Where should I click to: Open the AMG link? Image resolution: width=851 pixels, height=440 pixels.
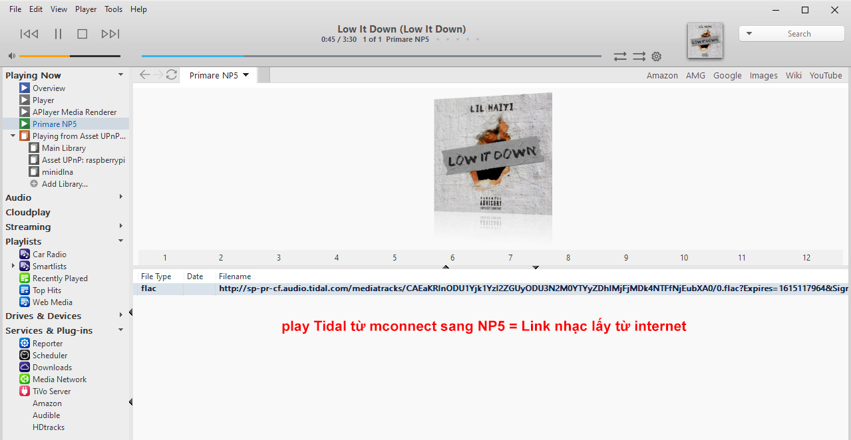coord(695,76)
